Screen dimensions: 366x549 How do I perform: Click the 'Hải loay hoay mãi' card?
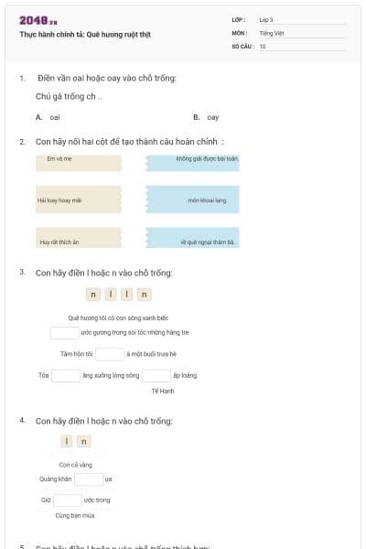pos(79,199)
